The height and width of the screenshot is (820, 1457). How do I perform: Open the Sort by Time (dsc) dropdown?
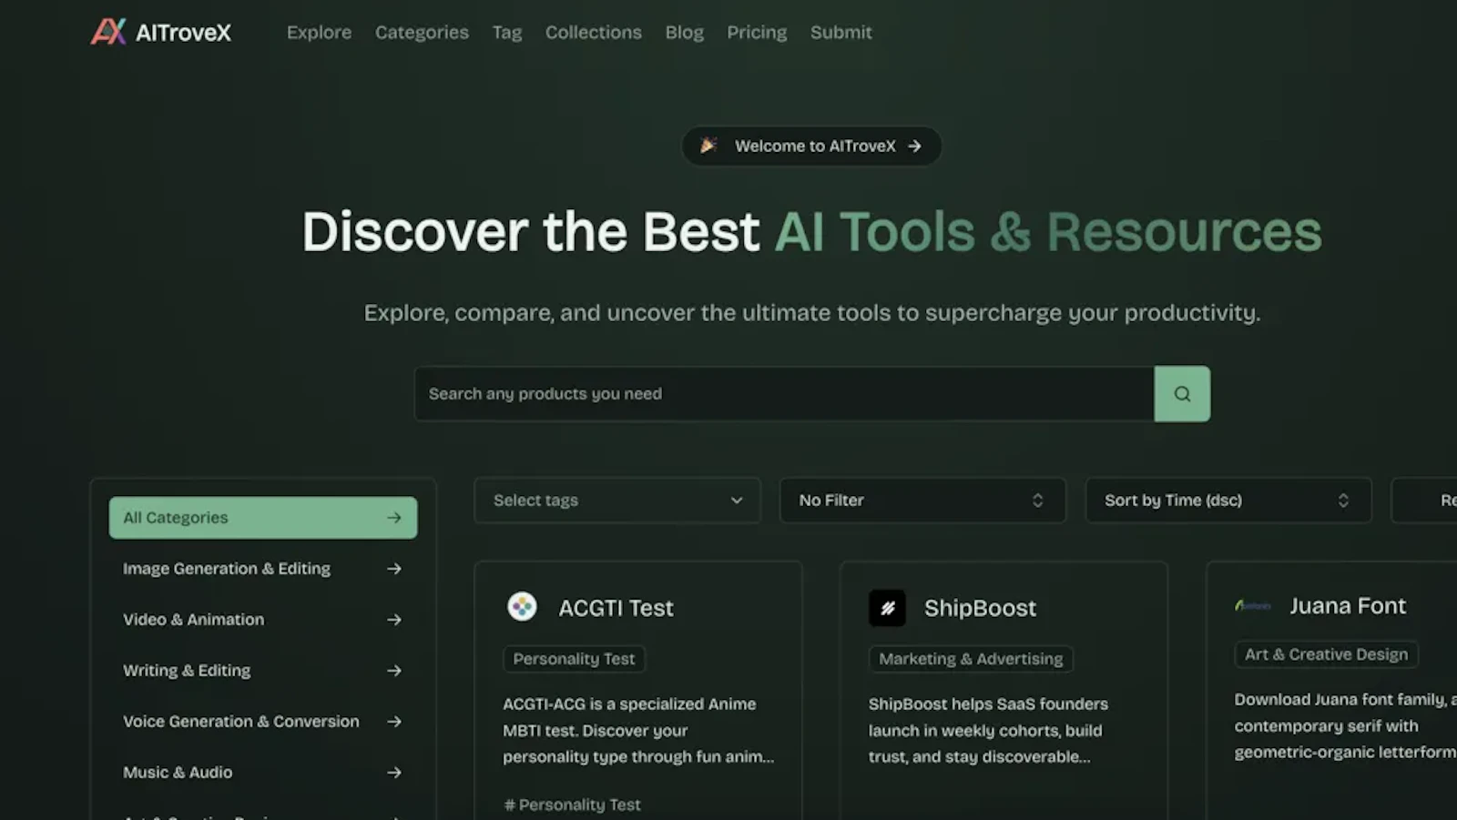pos(1227,500)
